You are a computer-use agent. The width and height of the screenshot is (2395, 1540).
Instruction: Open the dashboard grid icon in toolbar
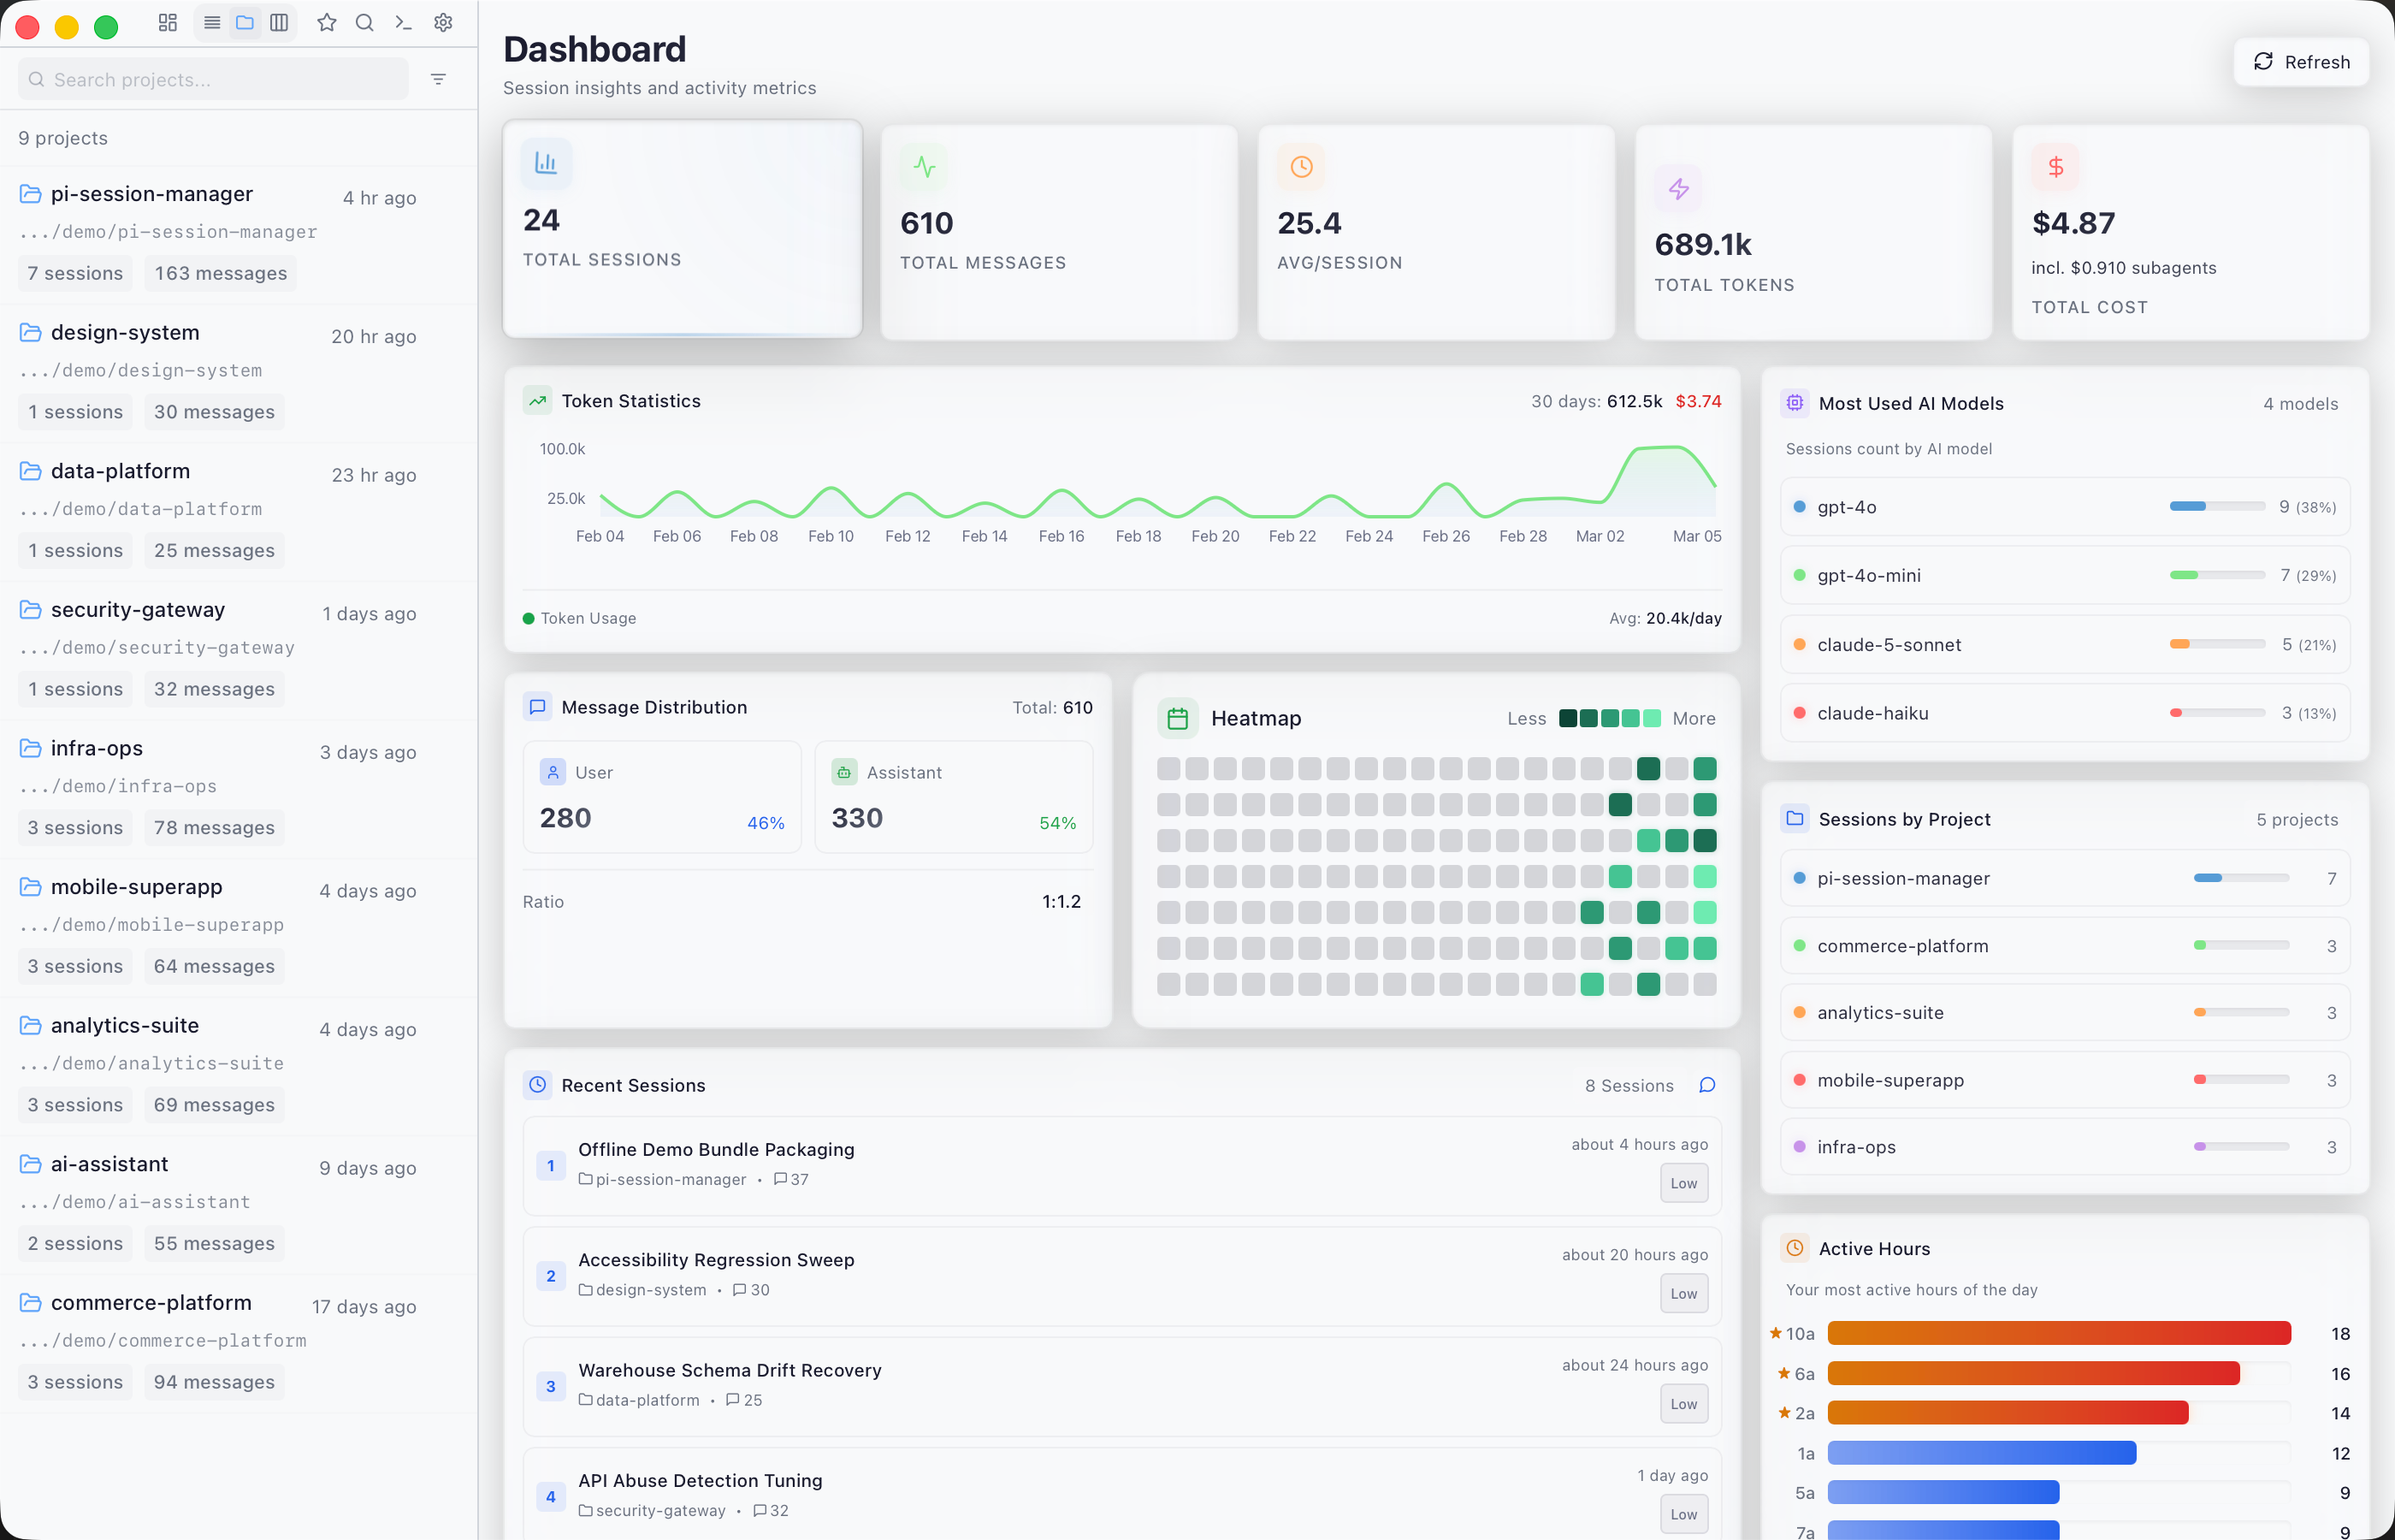pyautogui.click(x=168, y=23)
